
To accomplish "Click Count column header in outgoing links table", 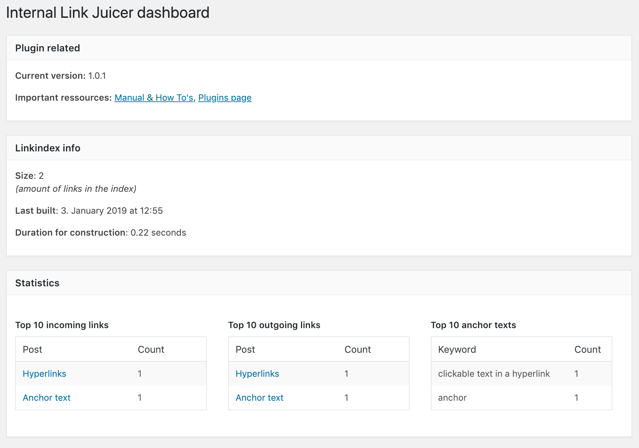I will click(358, 349).
